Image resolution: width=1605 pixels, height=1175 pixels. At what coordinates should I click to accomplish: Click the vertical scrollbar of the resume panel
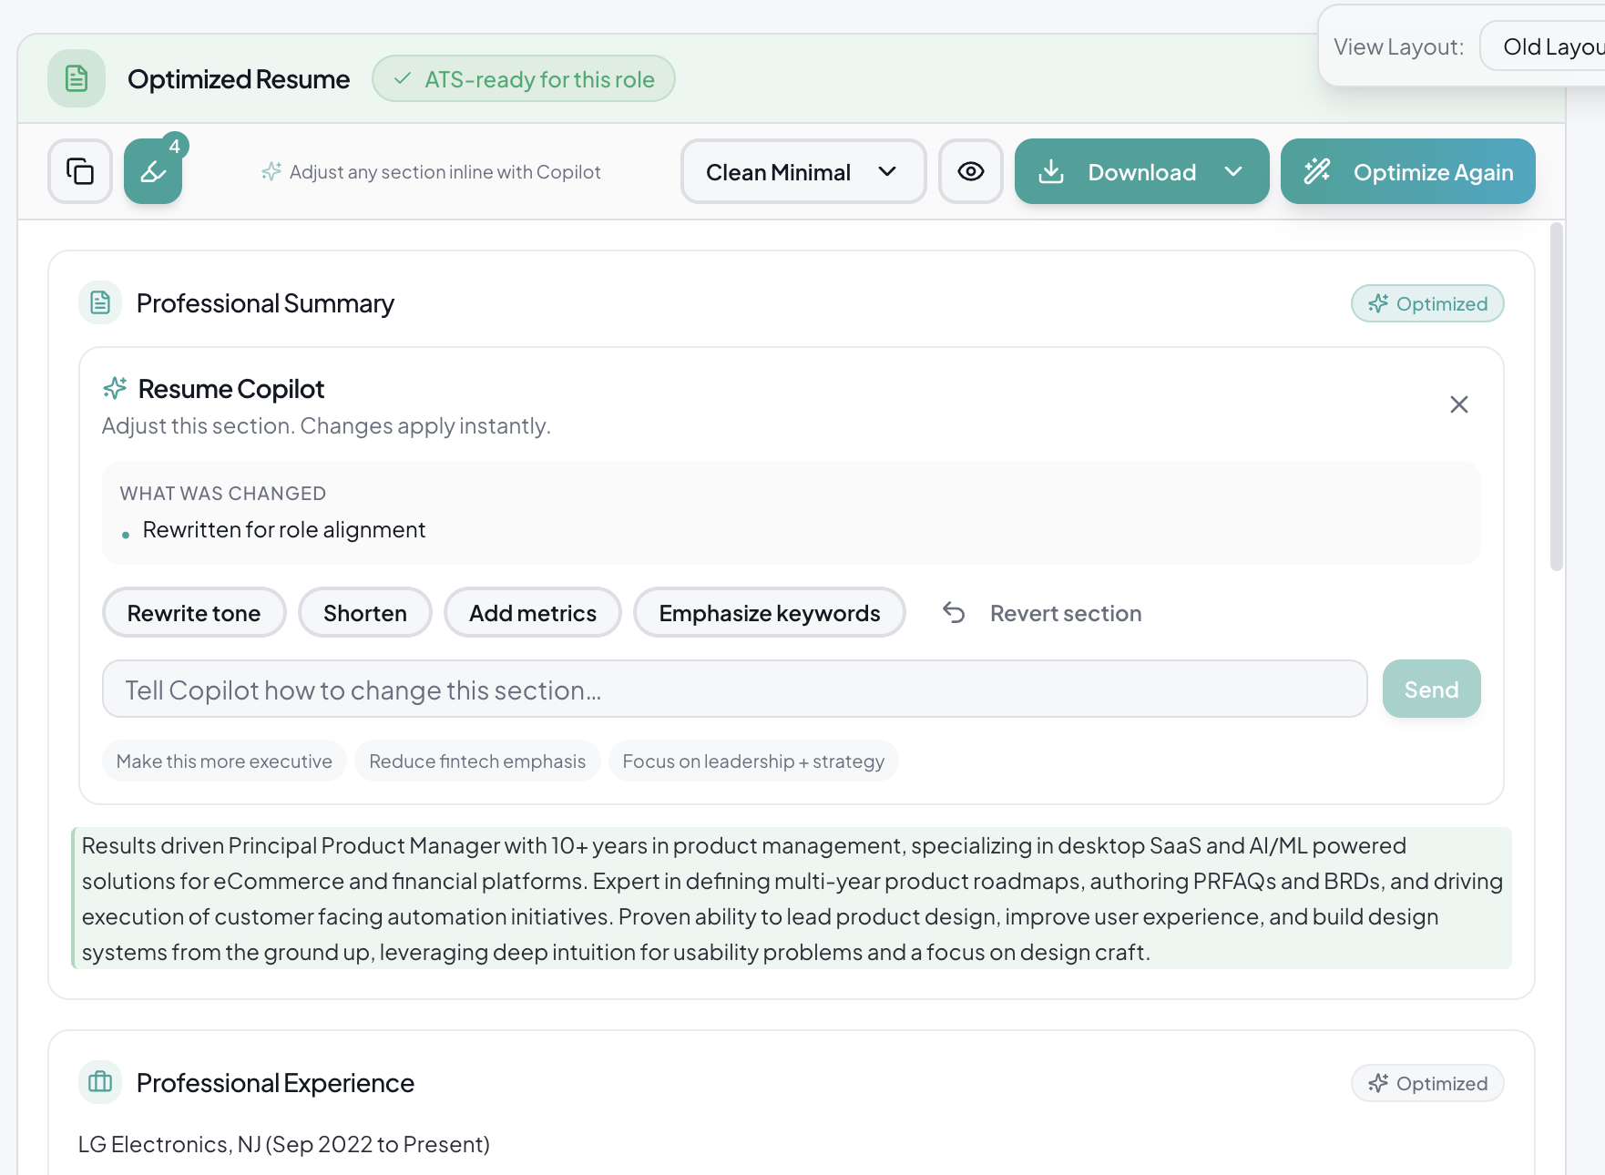pos(1557,397)
